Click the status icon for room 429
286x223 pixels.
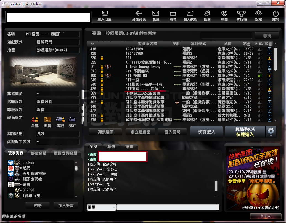[x=269, y=89]
